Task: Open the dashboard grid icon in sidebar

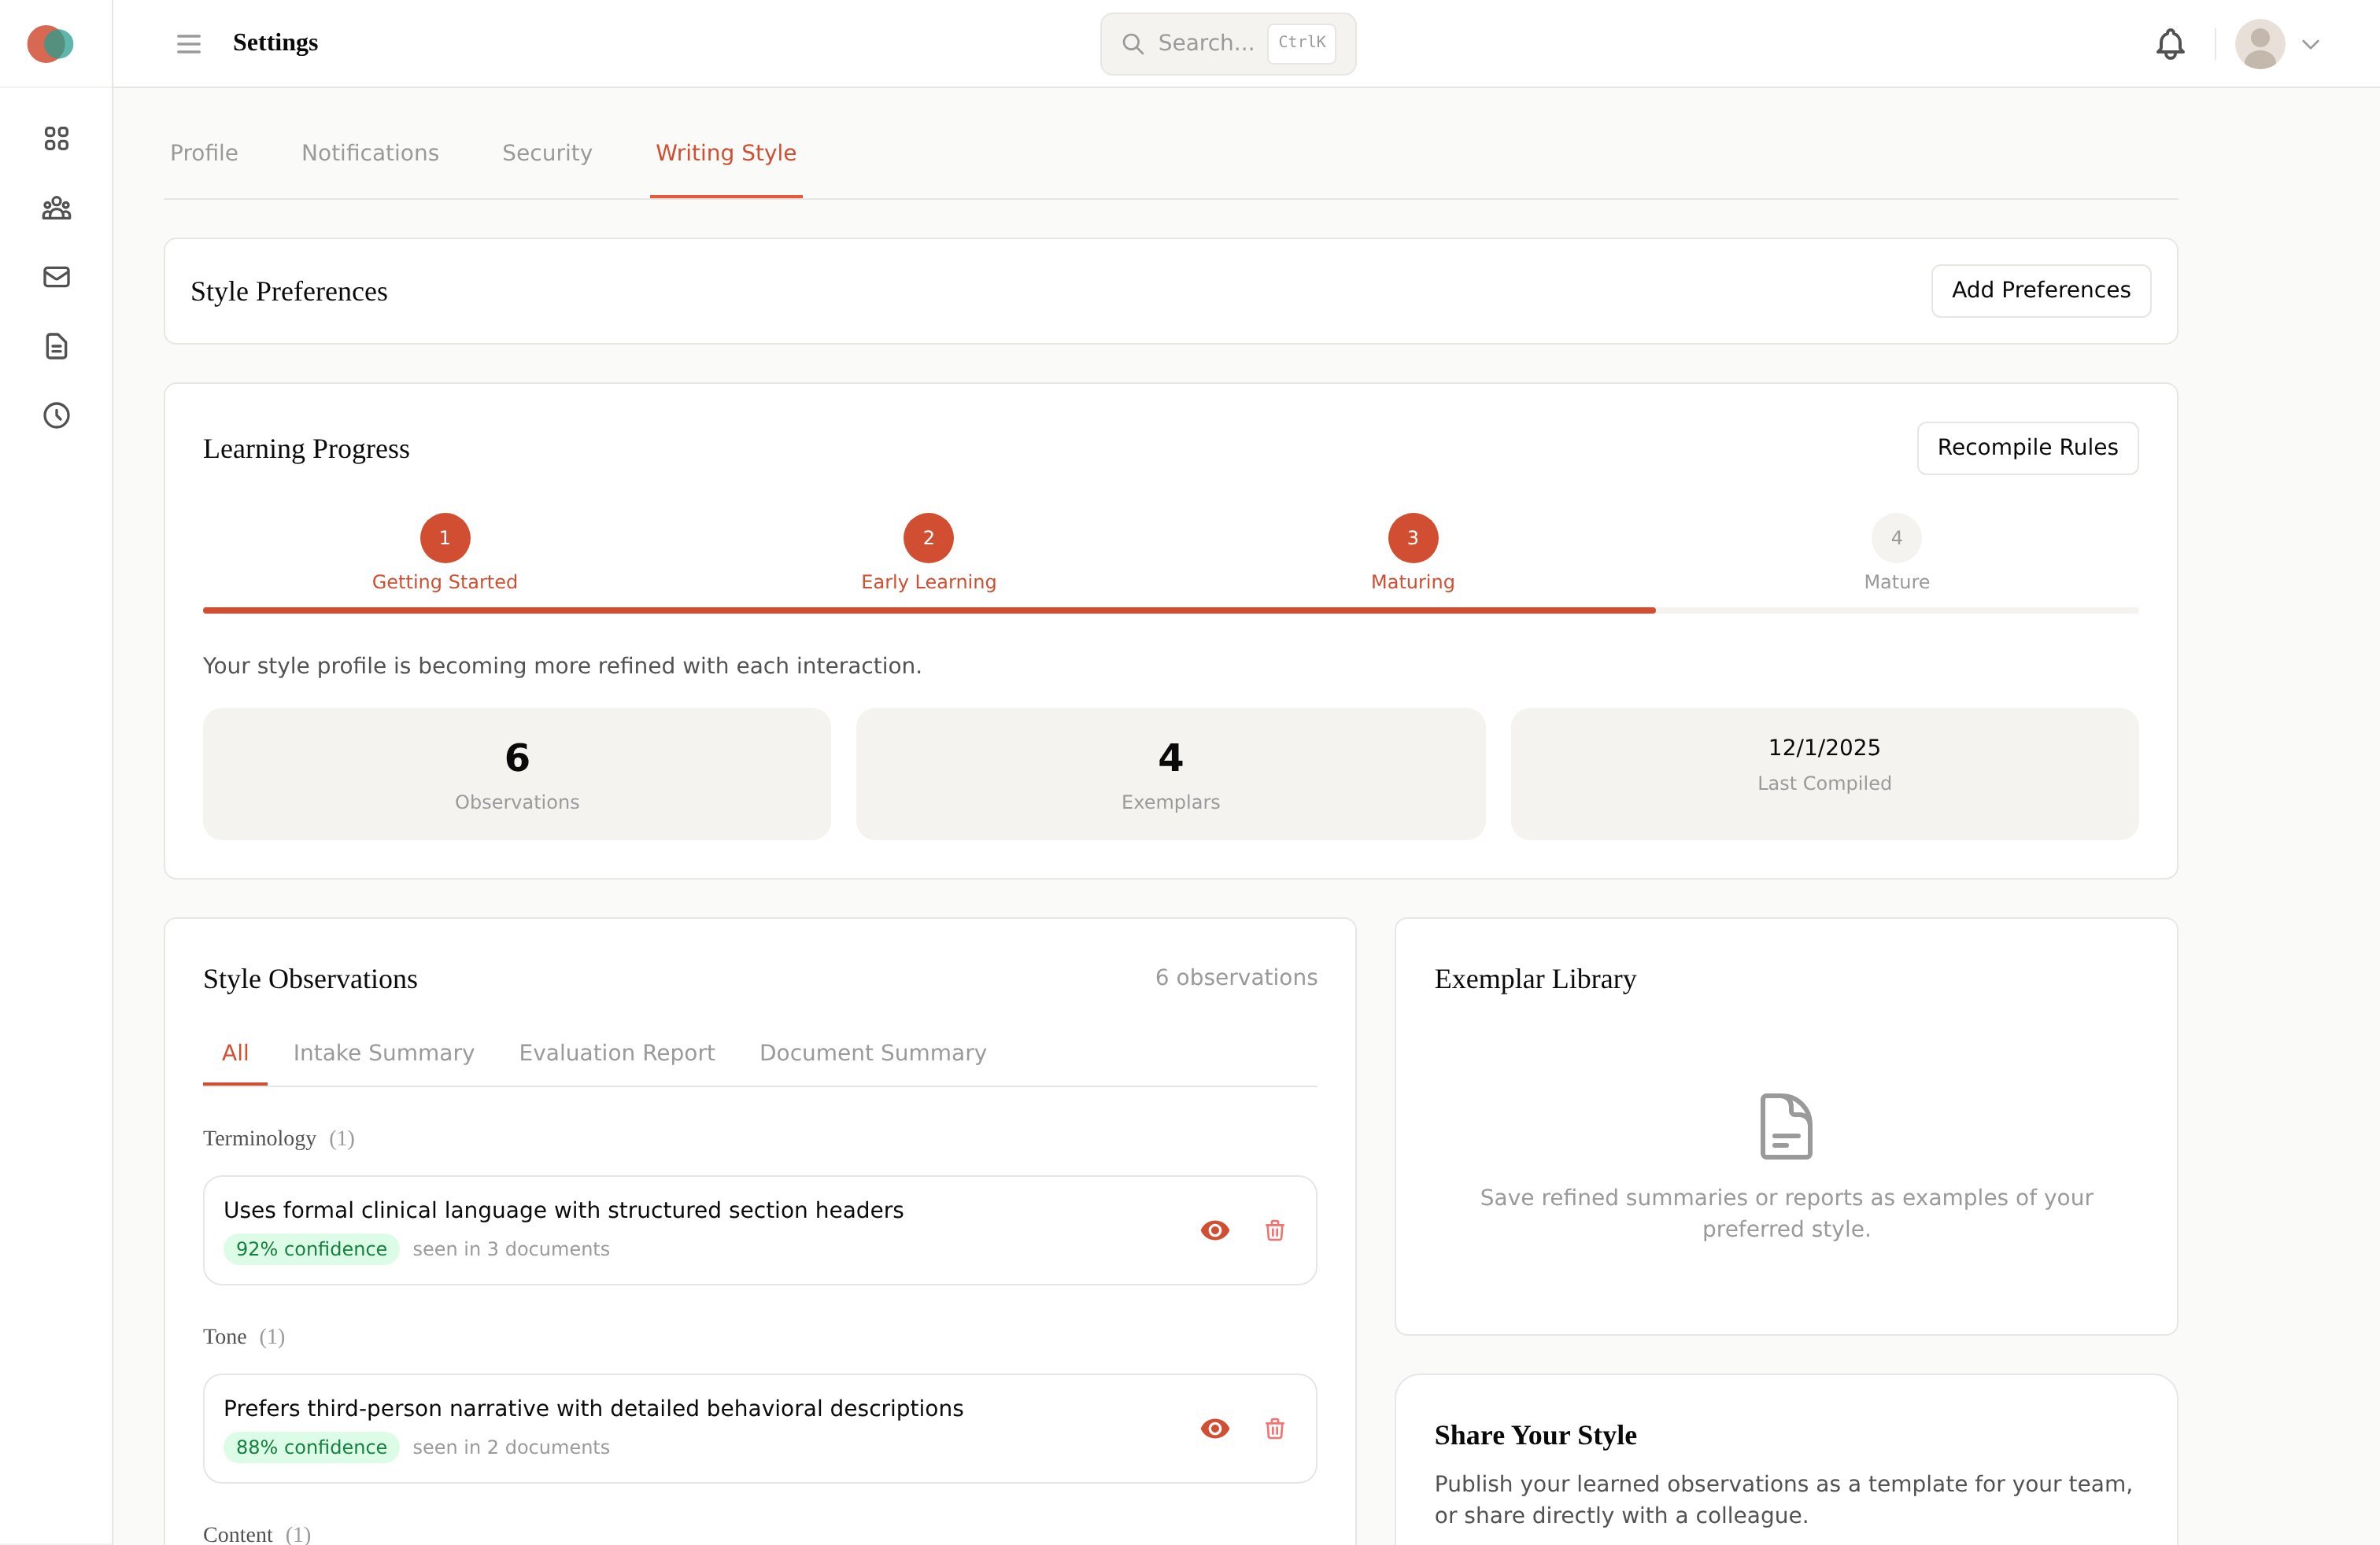Action: pos(56,139)
